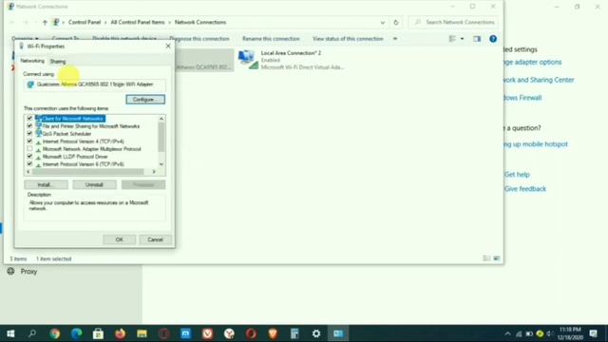Open Vivaldi browser taskbar icon
This screenshot has height=342, width=608.
coord(207,333)
